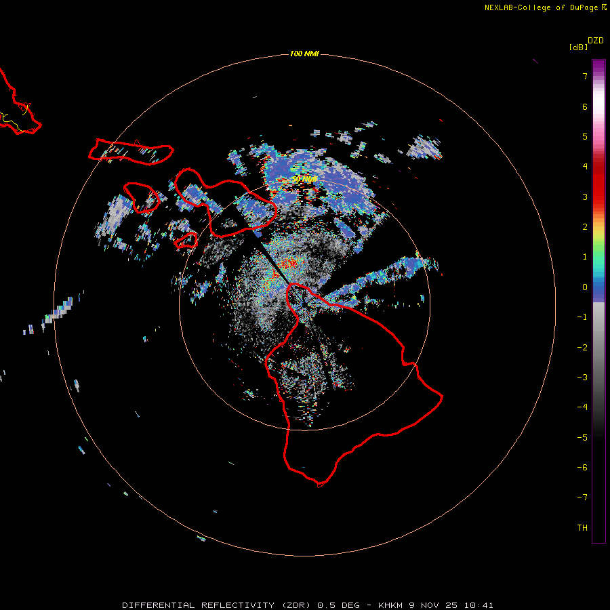
Task: Click the 2 value on color scale
Action: pos(585,227)
